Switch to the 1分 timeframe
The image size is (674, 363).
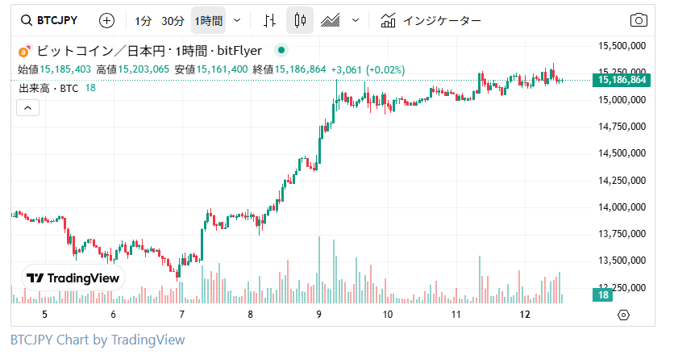(x=143, y=20)
